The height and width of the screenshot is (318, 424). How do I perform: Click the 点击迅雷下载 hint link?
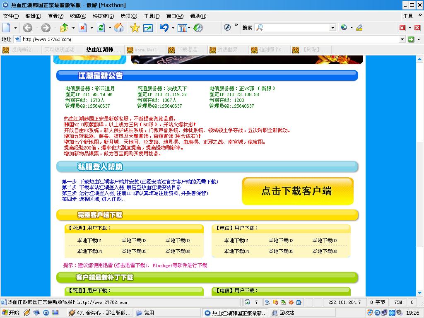coord(130,265)
